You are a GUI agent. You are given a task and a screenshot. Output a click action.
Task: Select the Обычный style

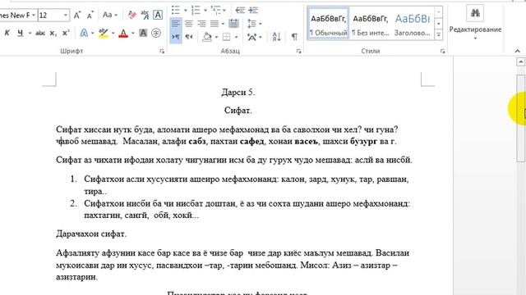[x=329, y=24]
